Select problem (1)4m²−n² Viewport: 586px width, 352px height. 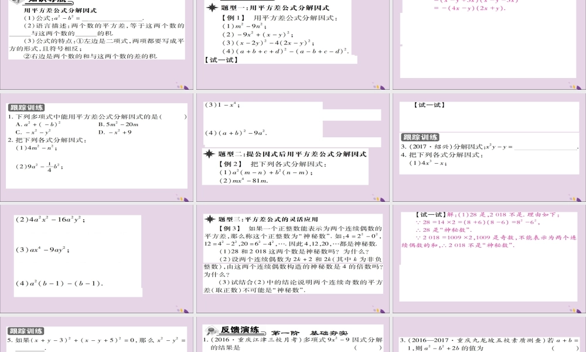[36, 148]
